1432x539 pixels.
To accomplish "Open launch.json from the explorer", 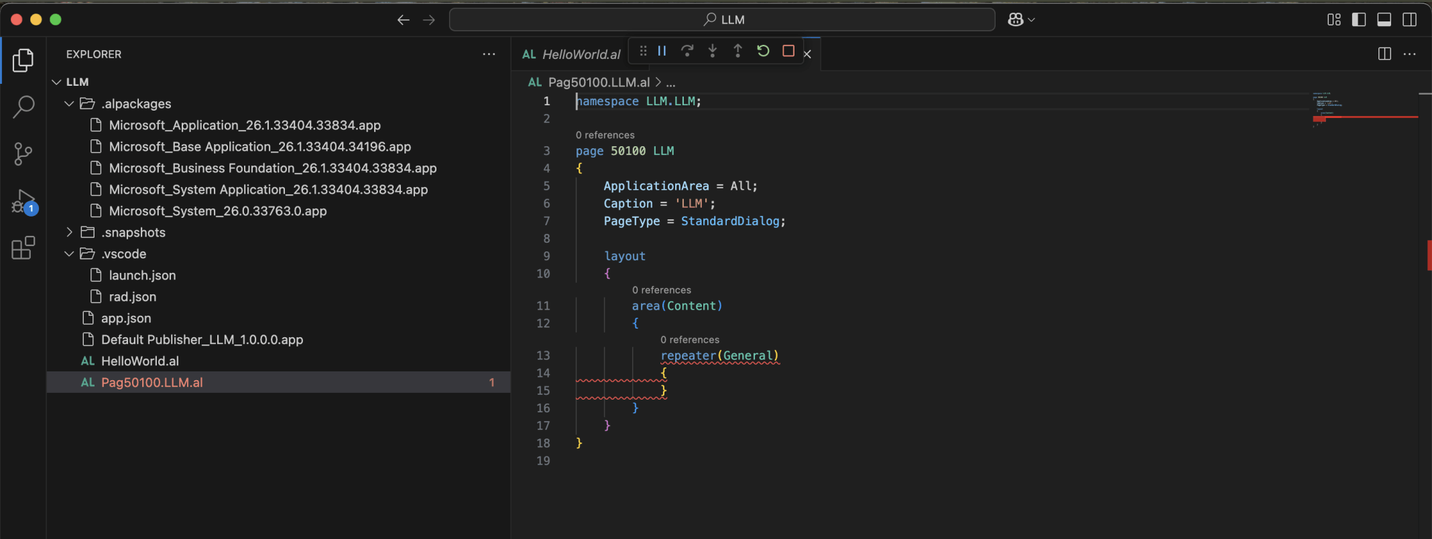I will 142,276.
